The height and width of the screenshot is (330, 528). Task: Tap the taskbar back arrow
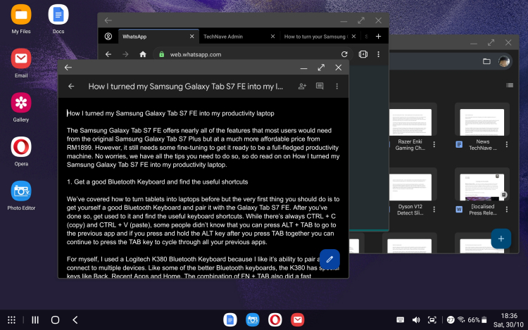tap(75, 320)
